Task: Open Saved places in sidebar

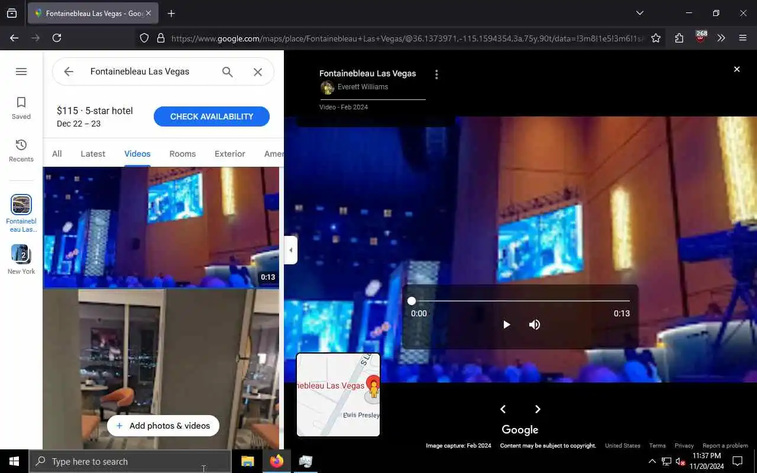Action: pos(21,108)
